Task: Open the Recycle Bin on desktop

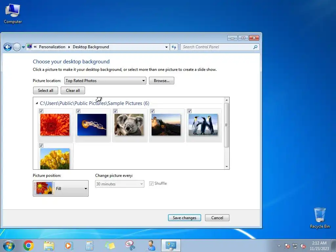Action: point(320,218)
